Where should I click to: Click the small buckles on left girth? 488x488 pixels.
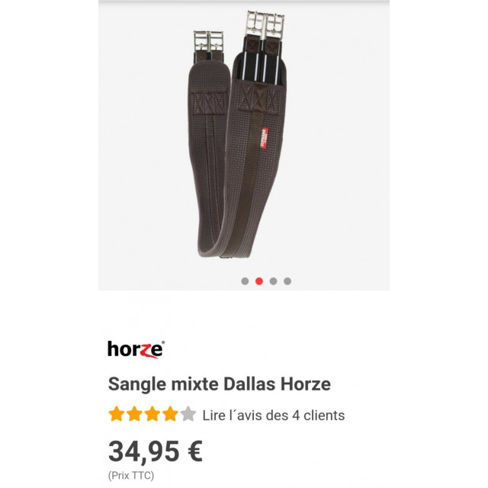pyautogui.click(x=208, y=40)
